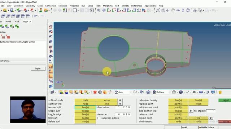The height and width of the screenshot is (129, 231).
Task: Select line(s) collector for unsplit surf
Action: coord(85,111)
